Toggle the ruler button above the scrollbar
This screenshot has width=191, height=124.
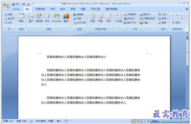click(x=188, y=35)
